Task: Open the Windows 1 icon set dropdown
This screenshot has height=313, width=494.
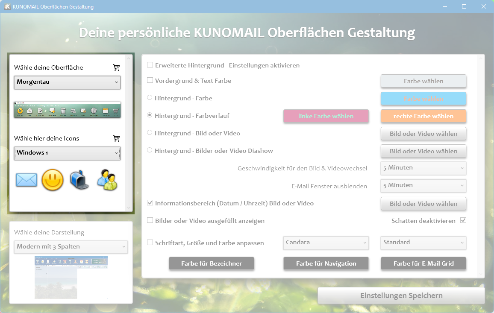Action: [x=67, y=153]
